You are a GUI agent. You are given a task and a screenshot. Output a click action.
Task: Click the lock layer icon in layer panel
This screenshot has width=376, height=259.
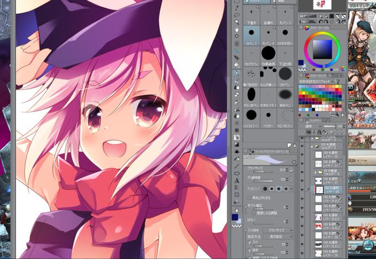click(x=319, y=132)
